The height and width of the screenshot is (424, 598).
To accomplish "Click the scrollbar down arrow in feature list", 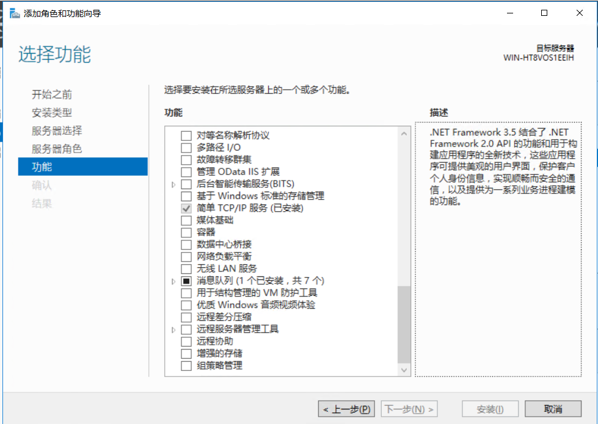I will (x=404, y=370).
